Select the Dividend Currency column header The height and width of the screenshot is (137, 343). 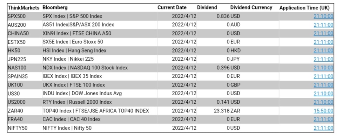click(x=251, y=8)
